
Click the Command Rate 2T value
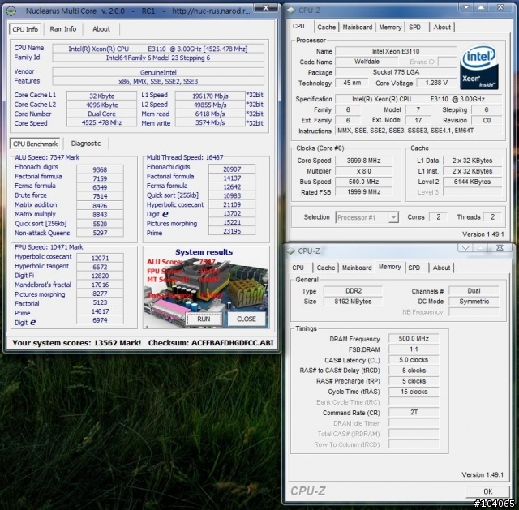pyautogui.click(x=414, y=413)
